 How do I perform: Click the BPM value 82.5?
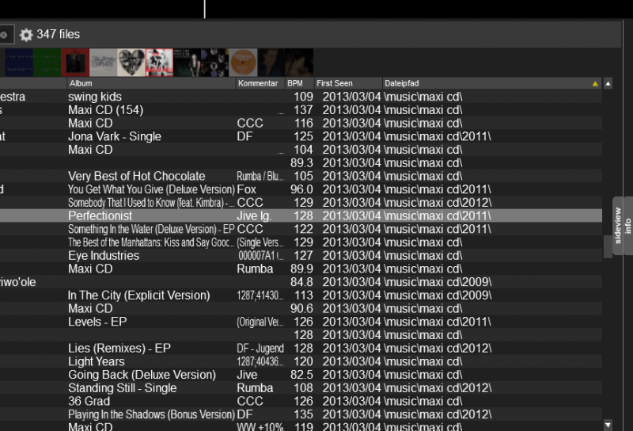coord(301,375)
